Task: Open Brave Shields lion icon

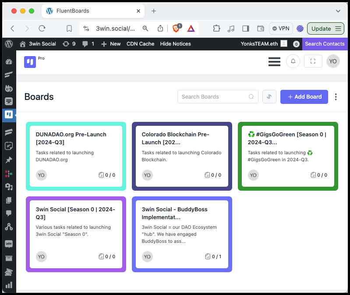Action: (176, 28)
